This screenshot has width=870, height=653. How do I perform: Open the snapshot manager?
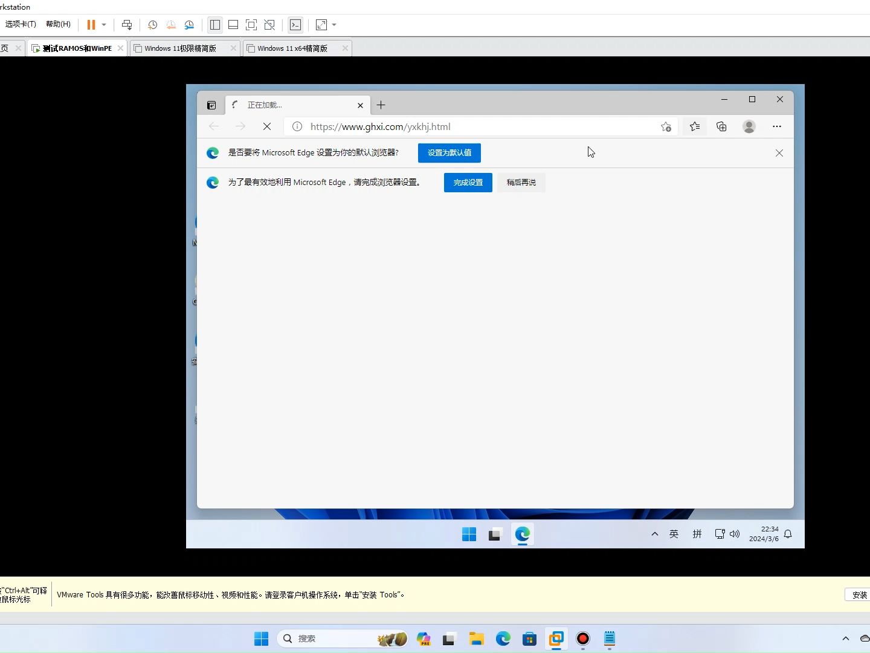pyautogui.click(x=189, y=25)
